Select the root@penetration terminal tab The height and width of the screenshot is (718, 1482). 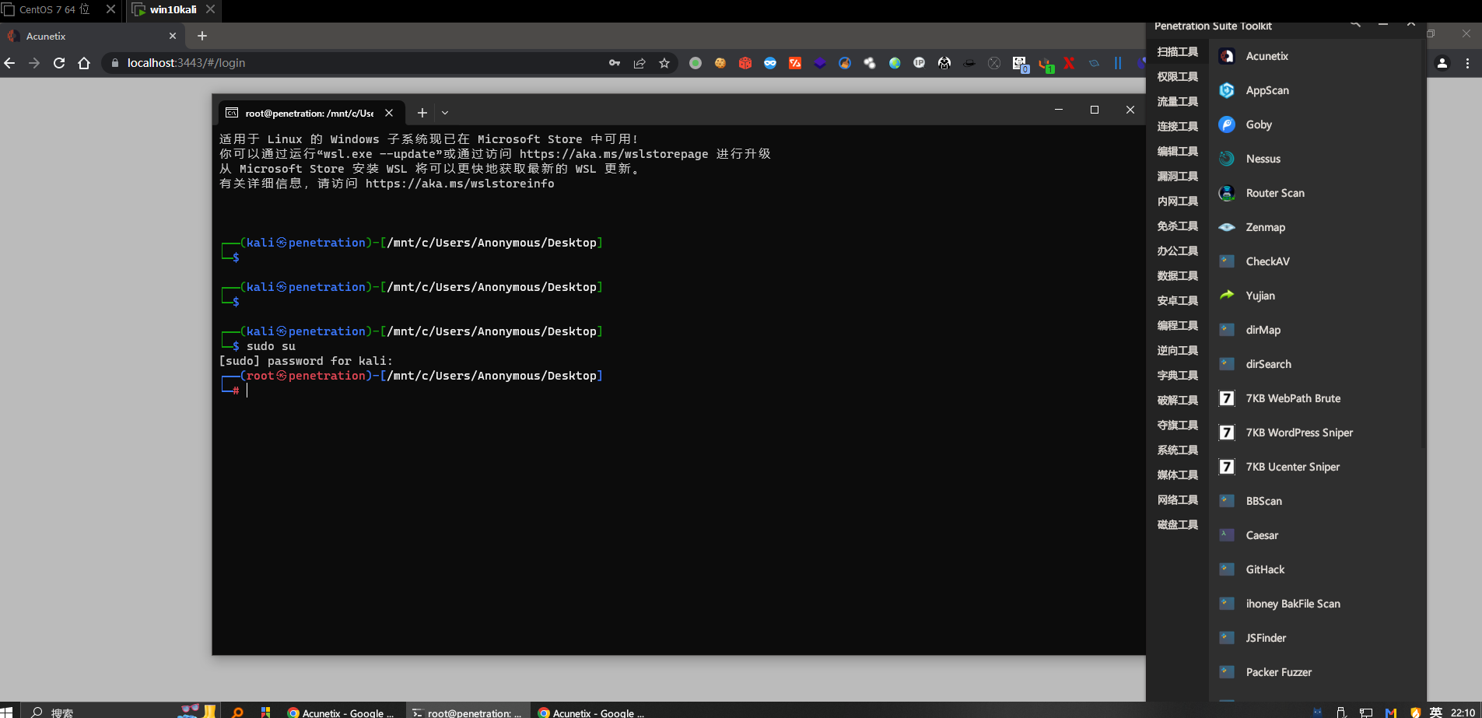311,113
